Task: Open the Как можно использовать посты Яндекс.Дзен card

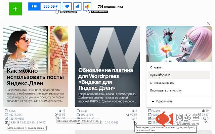Action: click(36, 67)
